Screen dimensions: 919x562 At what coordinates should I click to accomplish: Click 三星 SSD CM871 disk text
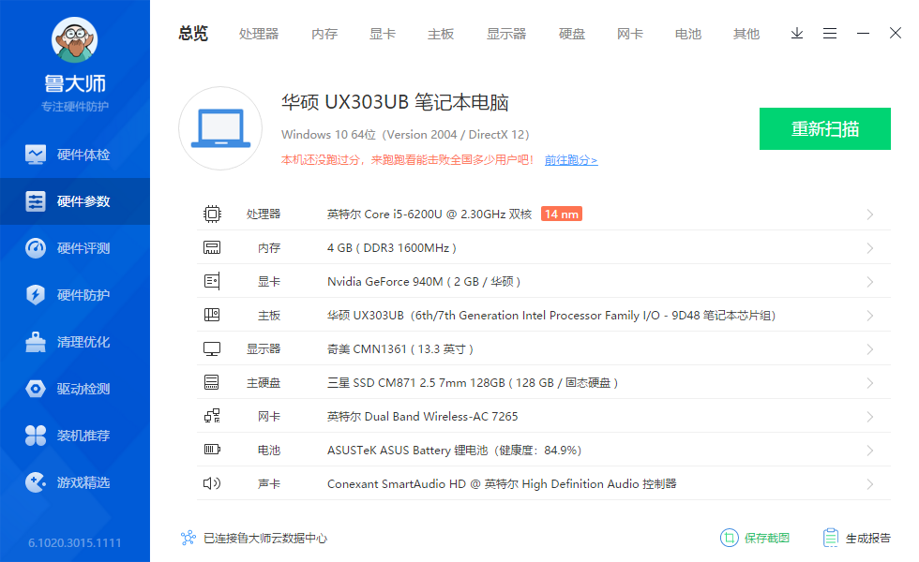point(473,383)
